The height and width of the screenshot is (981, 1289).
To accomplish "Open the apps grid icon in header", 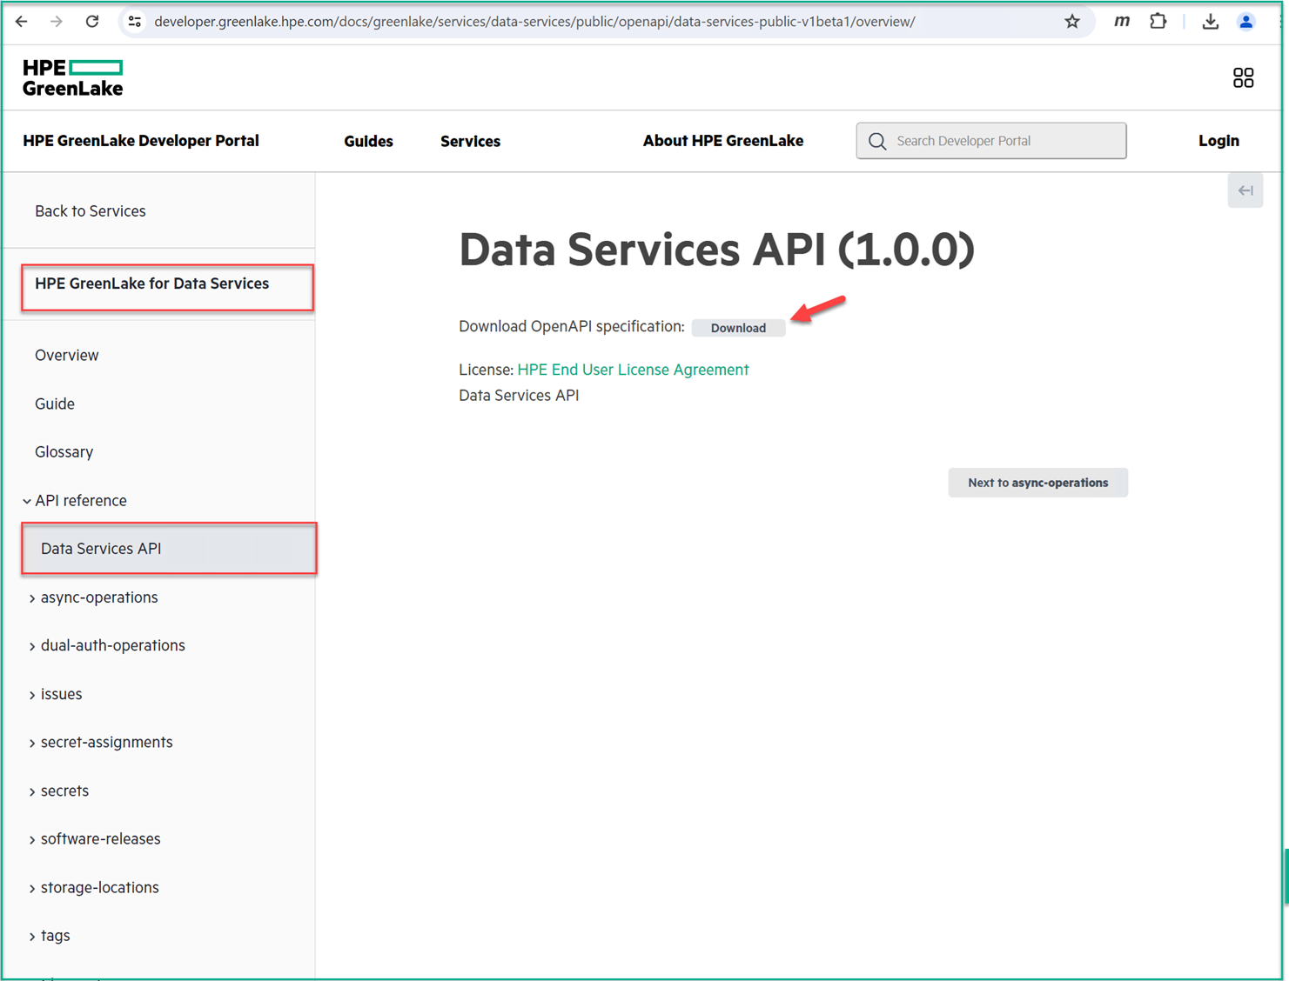I will [x=1243, y=78].
